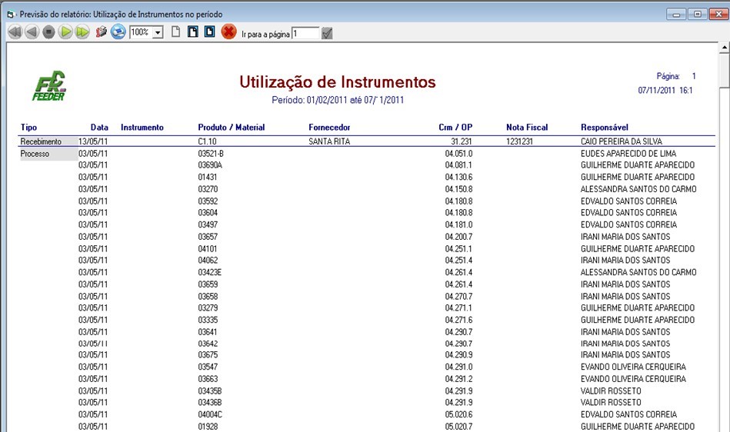Image resolution: width=730 pixels, height=432 pixels.
Task: Click the 'Tipo' column header
Action: 29,128
